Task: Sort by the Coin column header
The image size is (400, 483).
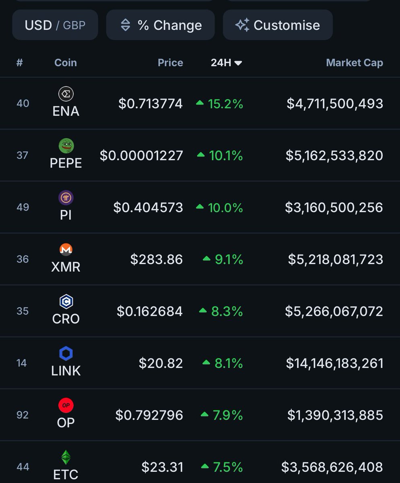Action: pos(66,63)
